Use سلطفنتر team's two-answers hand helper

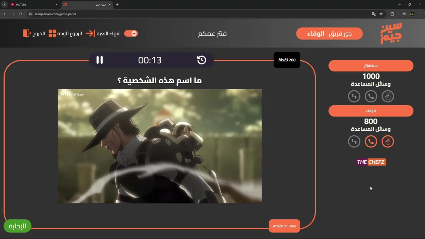[x=387, y=96]
